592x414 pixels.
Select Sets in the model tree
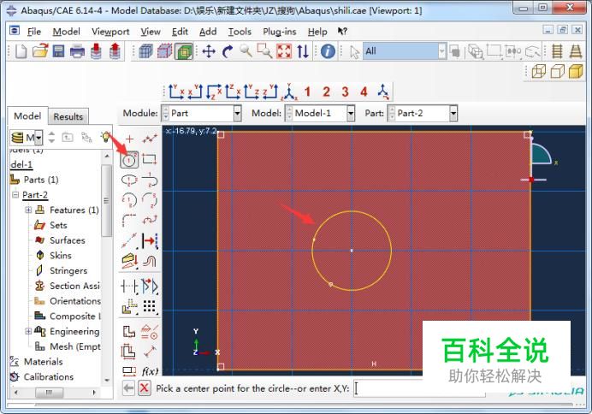pos(58,225)
